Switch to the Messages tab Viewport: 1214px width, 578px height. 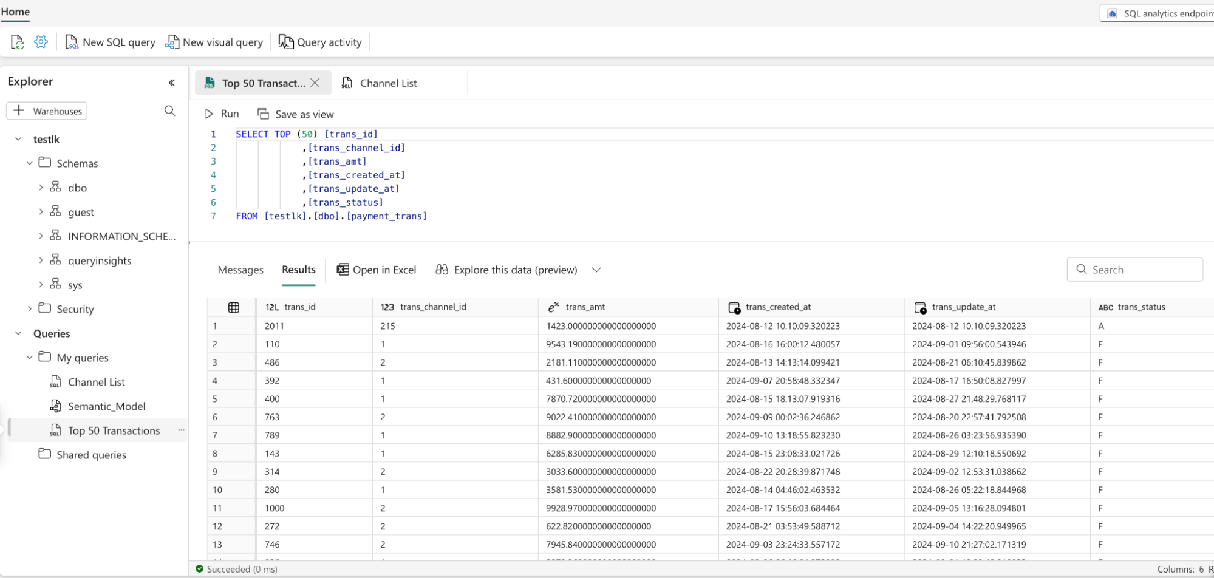pos(240,270)
